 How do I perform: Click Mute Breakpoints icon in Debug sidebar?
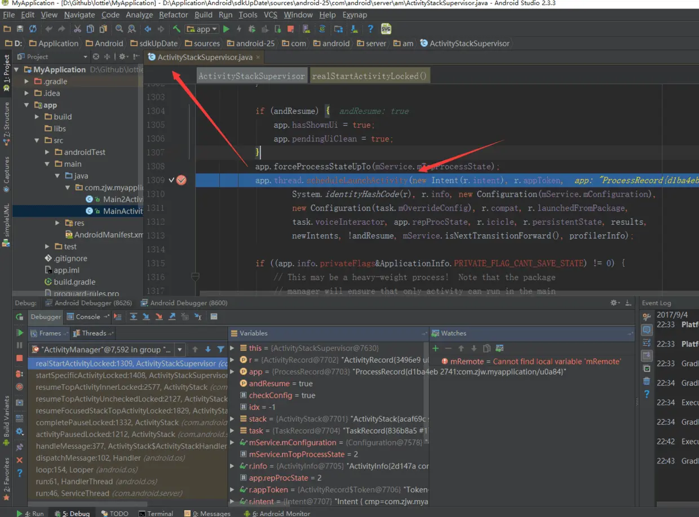tap(20, 387)
